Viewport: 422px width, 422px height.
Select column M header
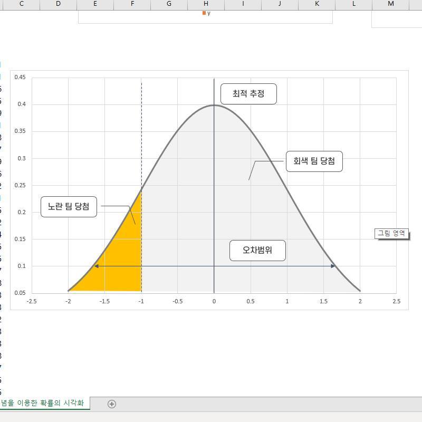pos(390,5)
